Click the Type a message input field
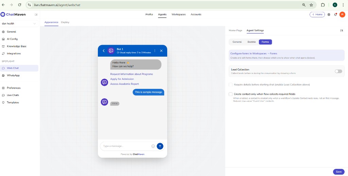The height and width of the screenshot is (176, 348). point(126,146)
